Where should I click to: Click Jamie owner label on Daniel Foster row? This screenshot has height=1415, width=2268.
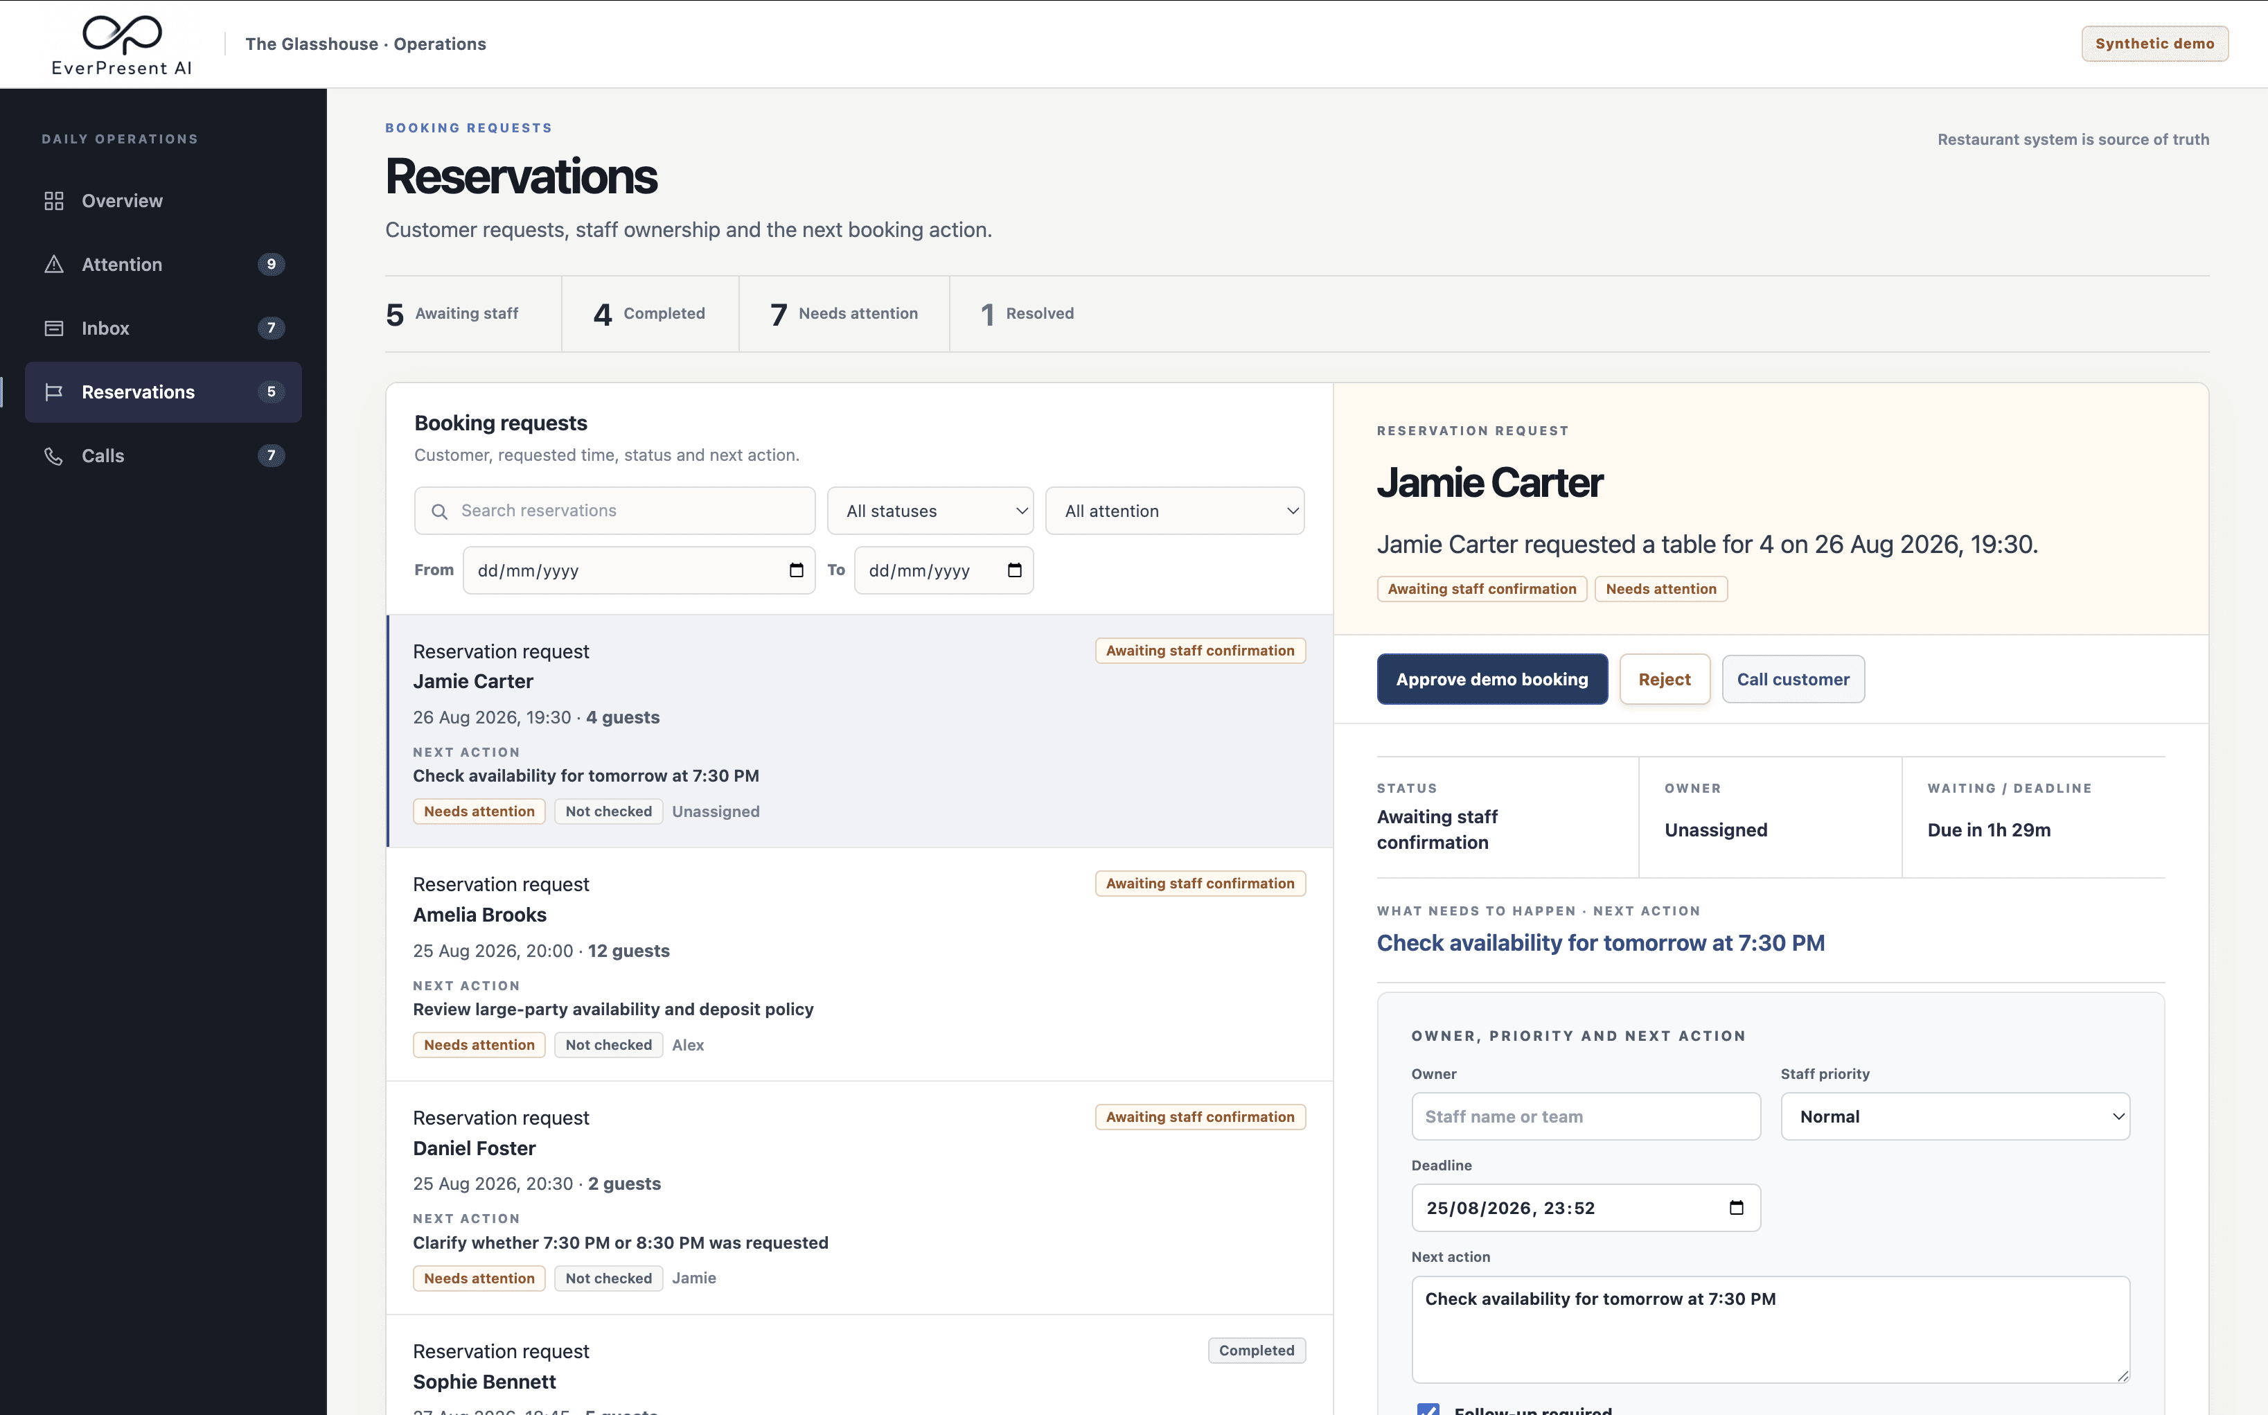click(x=694, y=1278)
